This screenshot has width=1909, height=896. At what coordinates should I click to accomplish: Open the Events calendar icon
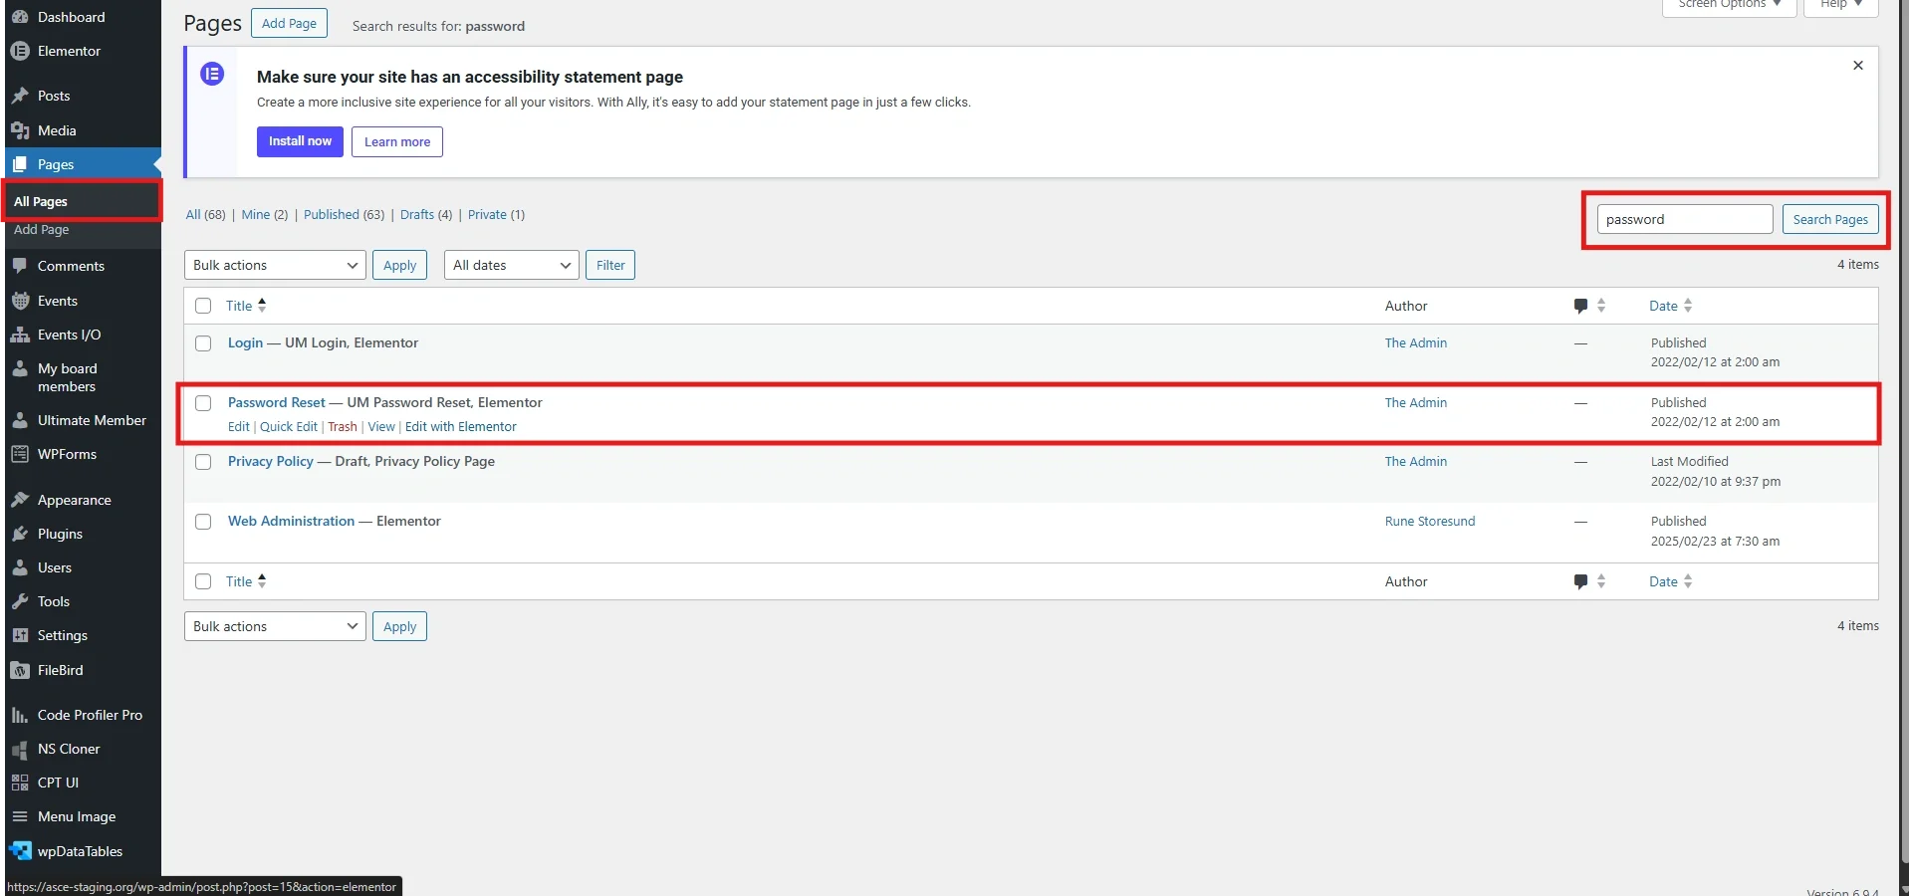pyautogui.click(x=20, y=301)
